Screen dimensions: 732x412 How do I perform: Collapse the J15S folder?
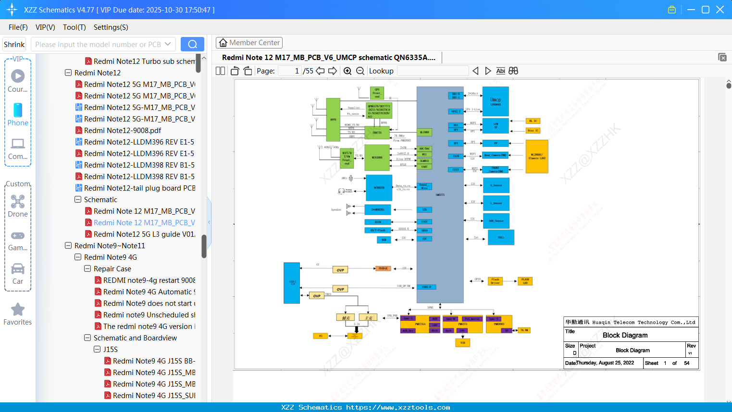point(97,349)
